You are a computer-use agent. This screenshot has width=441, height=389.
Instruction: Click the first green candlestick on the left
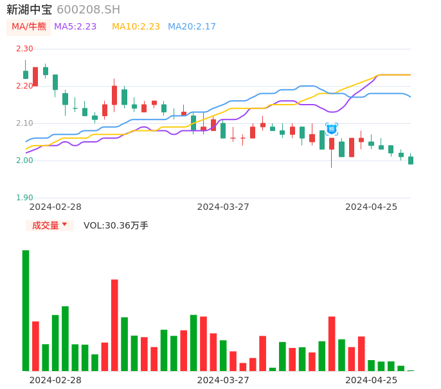pos(26,74)
